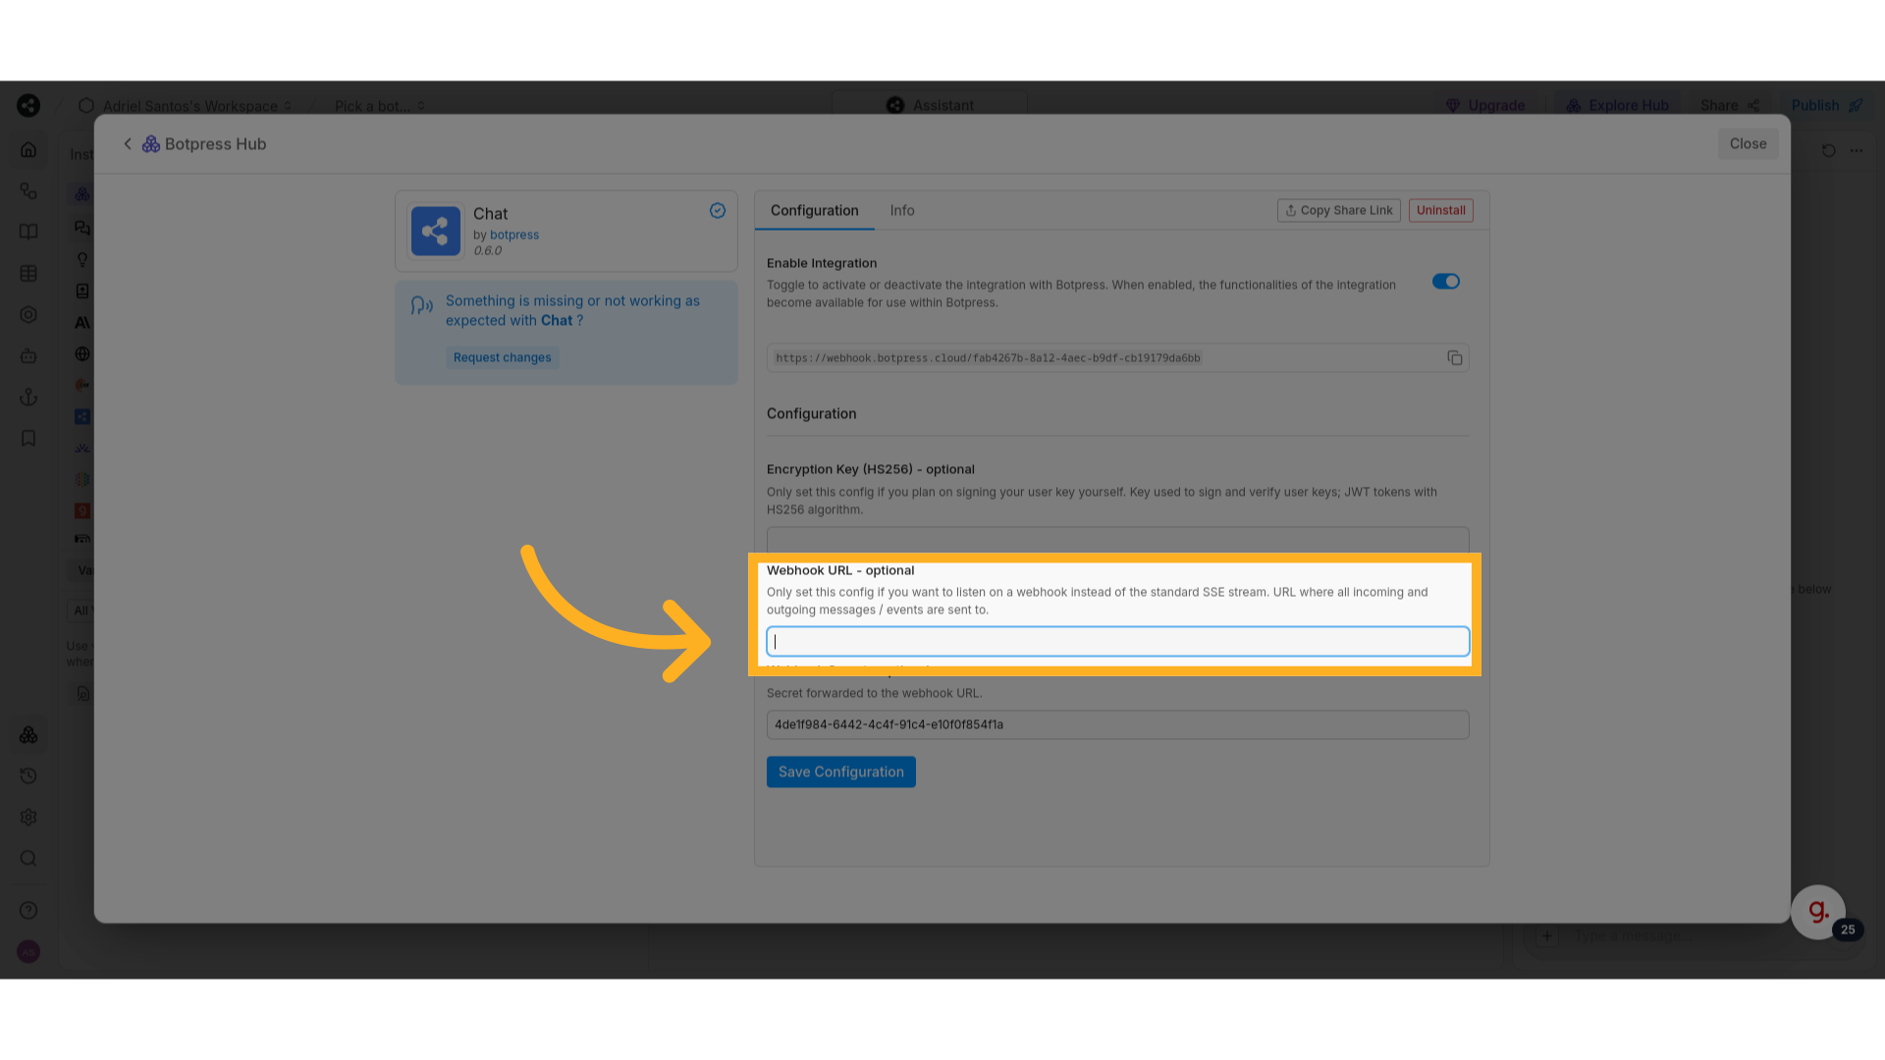Click the webhook.botpress.cloud URL text
This screenshot has width=1885, height=1060.
click(x=988, y=358)
